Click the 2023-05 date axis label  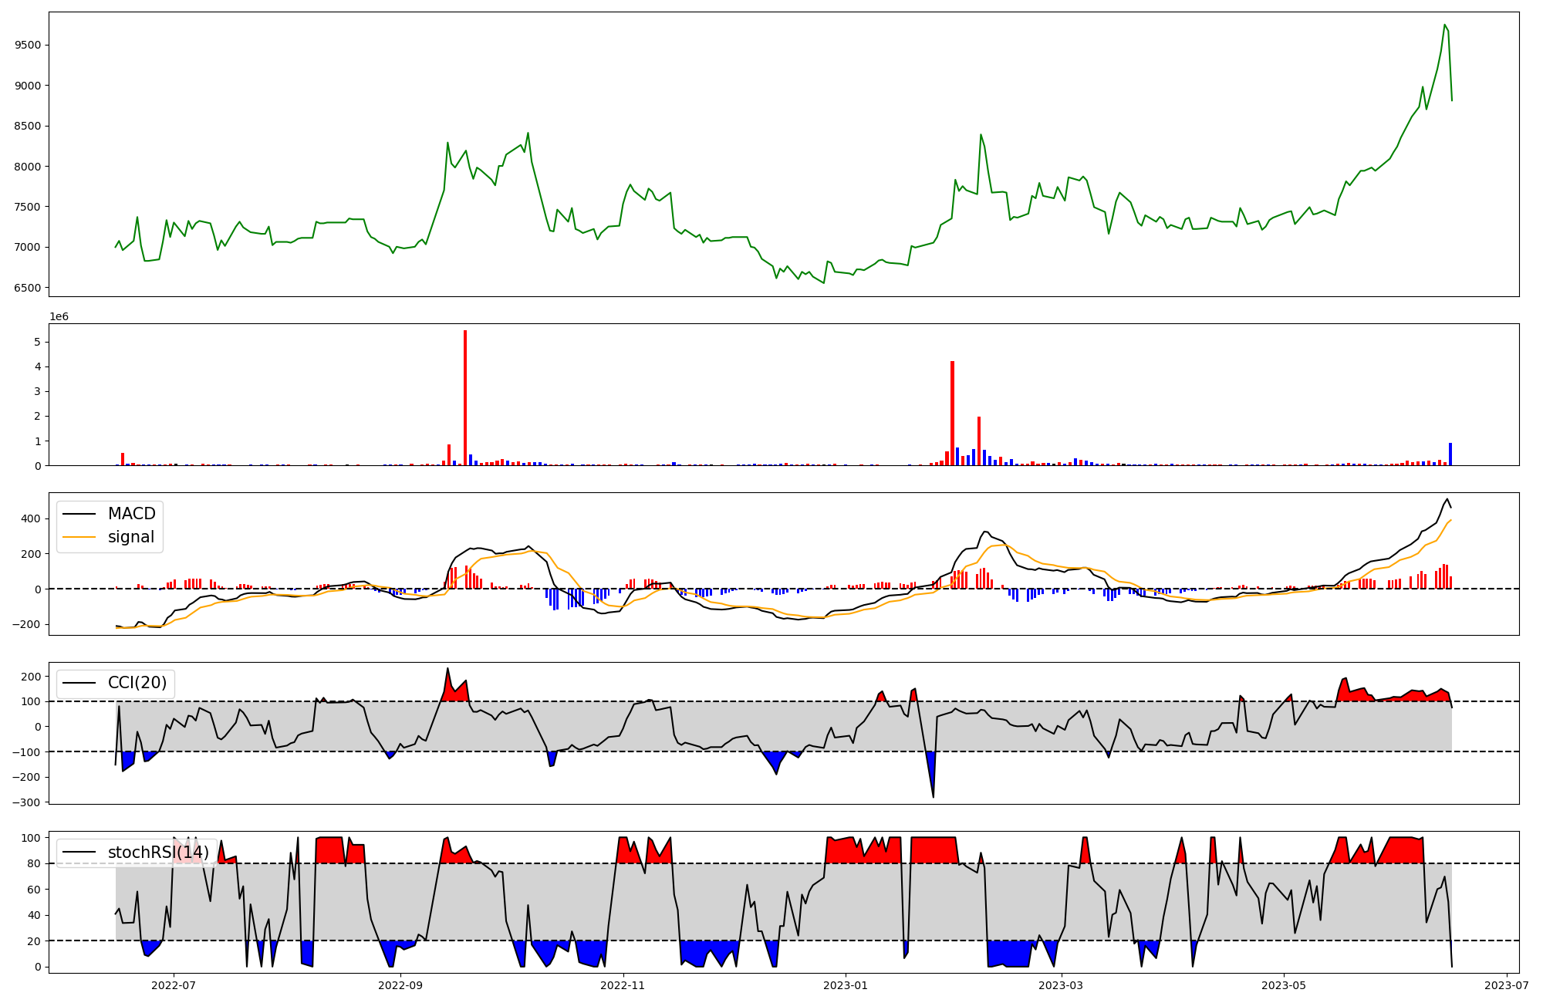1284,985
